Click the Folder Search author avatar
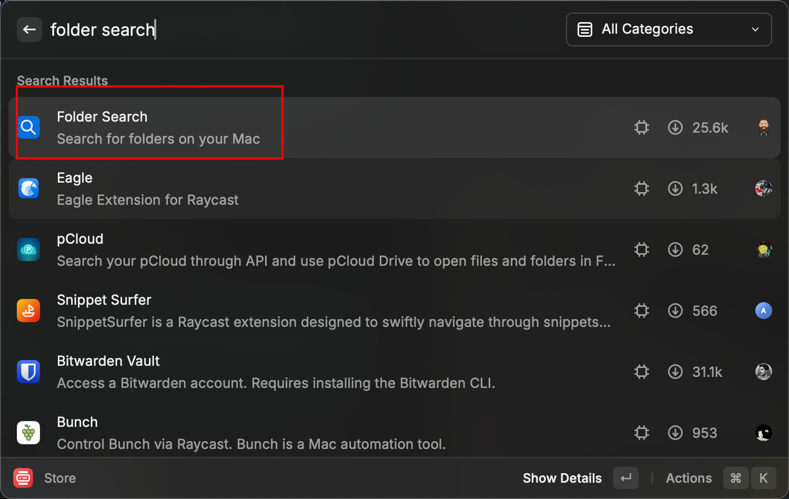 pos(764,127)
